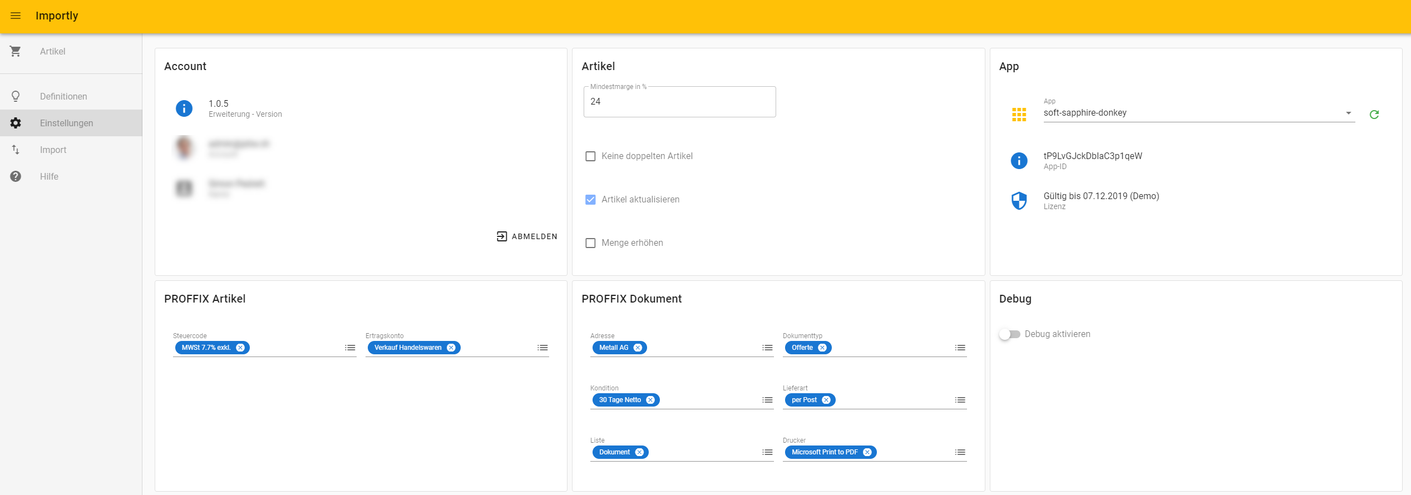1411x495 pixels.
Task: Open the hamburger navigation menu
Action: pyautogui.click(x=16, y=16)
